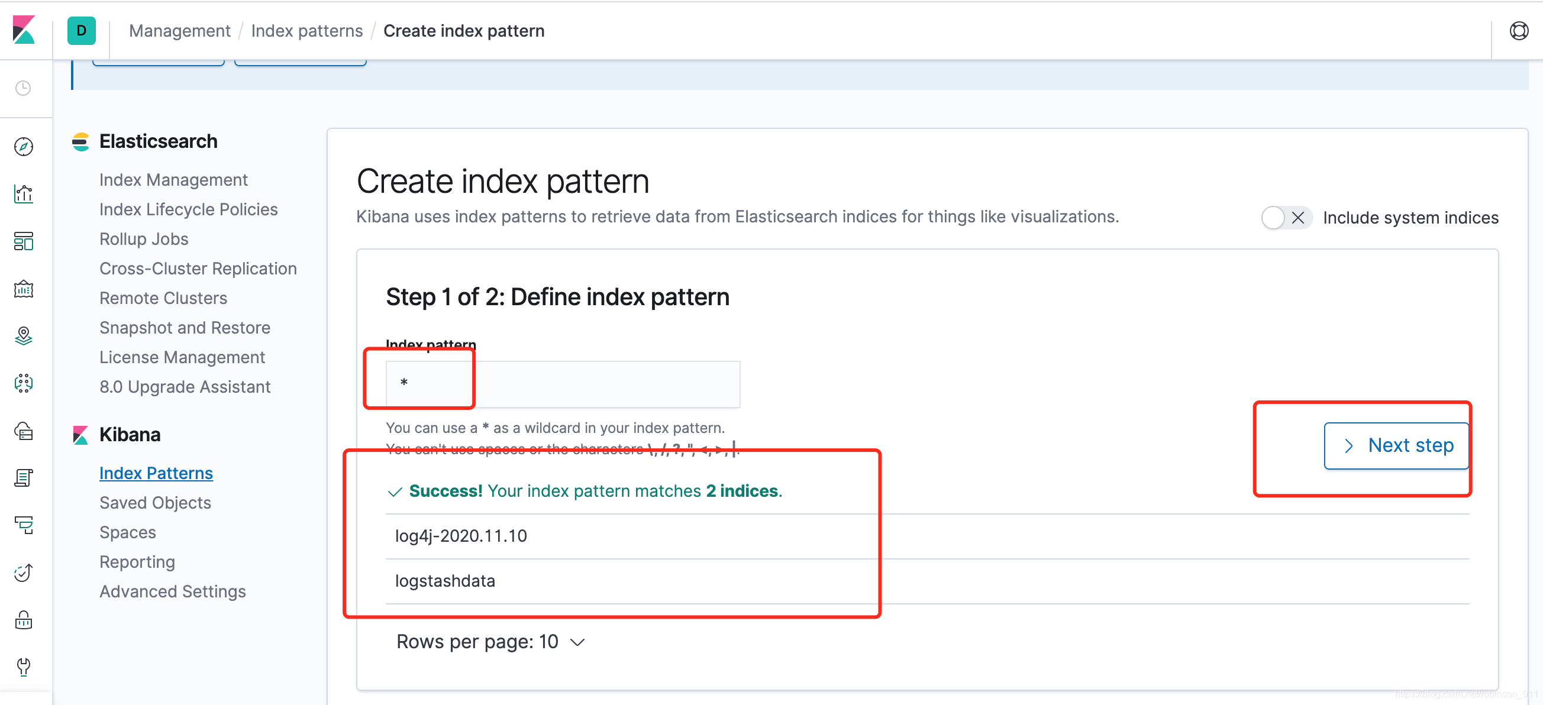Open Dev Tools wrench icon

[23, 667]
